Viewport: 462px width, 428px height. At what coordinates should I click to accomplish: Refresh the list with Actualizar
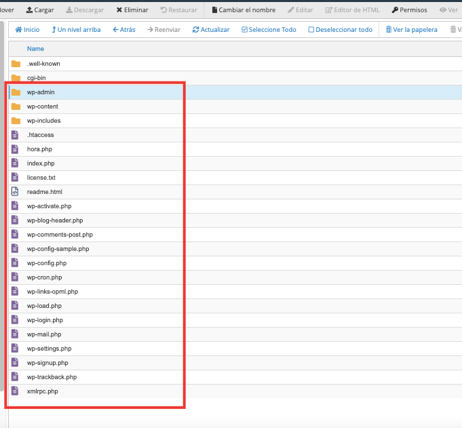(x=211, y=30)
